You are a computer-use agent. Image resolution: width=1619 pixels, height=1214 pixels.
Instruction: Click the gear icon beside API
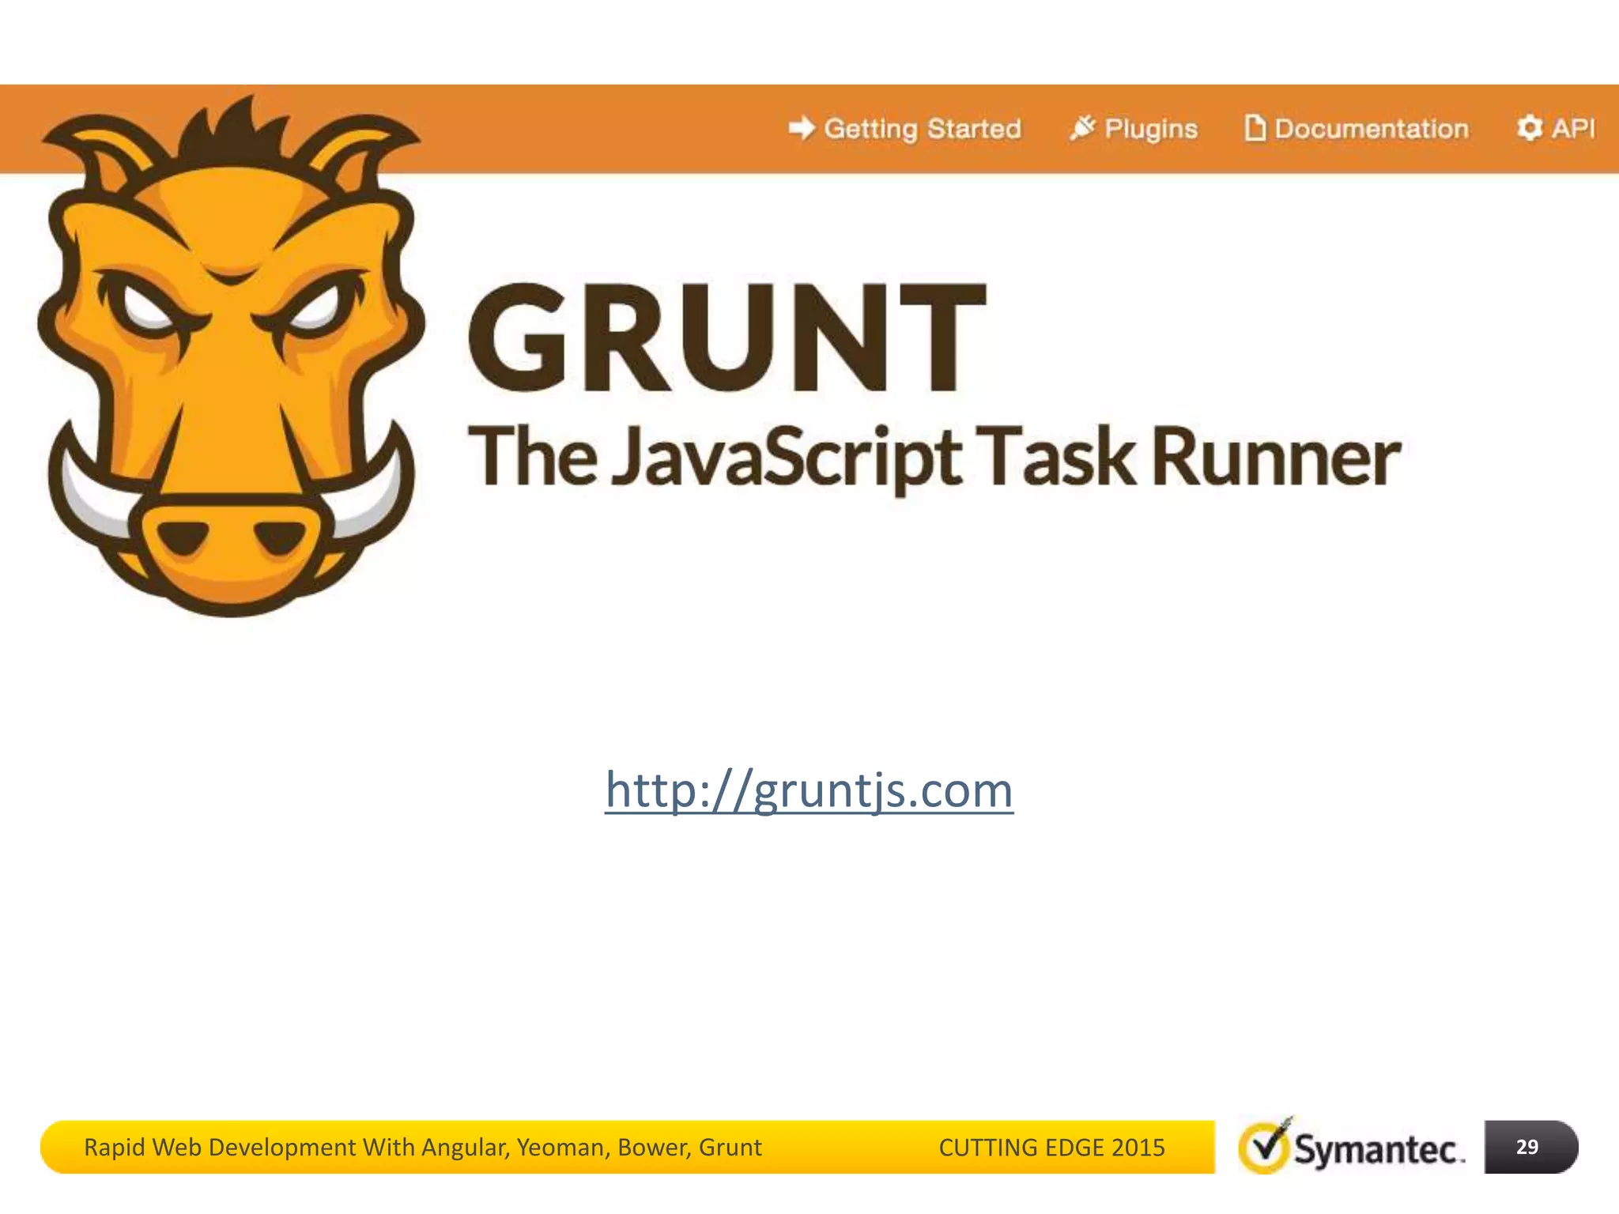point(1530,127)
